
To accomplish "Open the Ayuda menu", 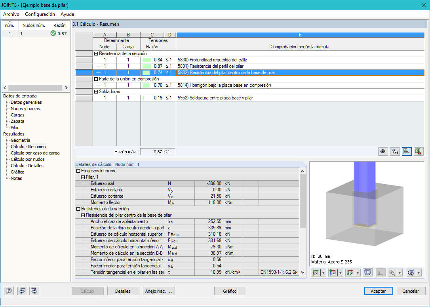I will pyautogui.click(x=67, y=14).
